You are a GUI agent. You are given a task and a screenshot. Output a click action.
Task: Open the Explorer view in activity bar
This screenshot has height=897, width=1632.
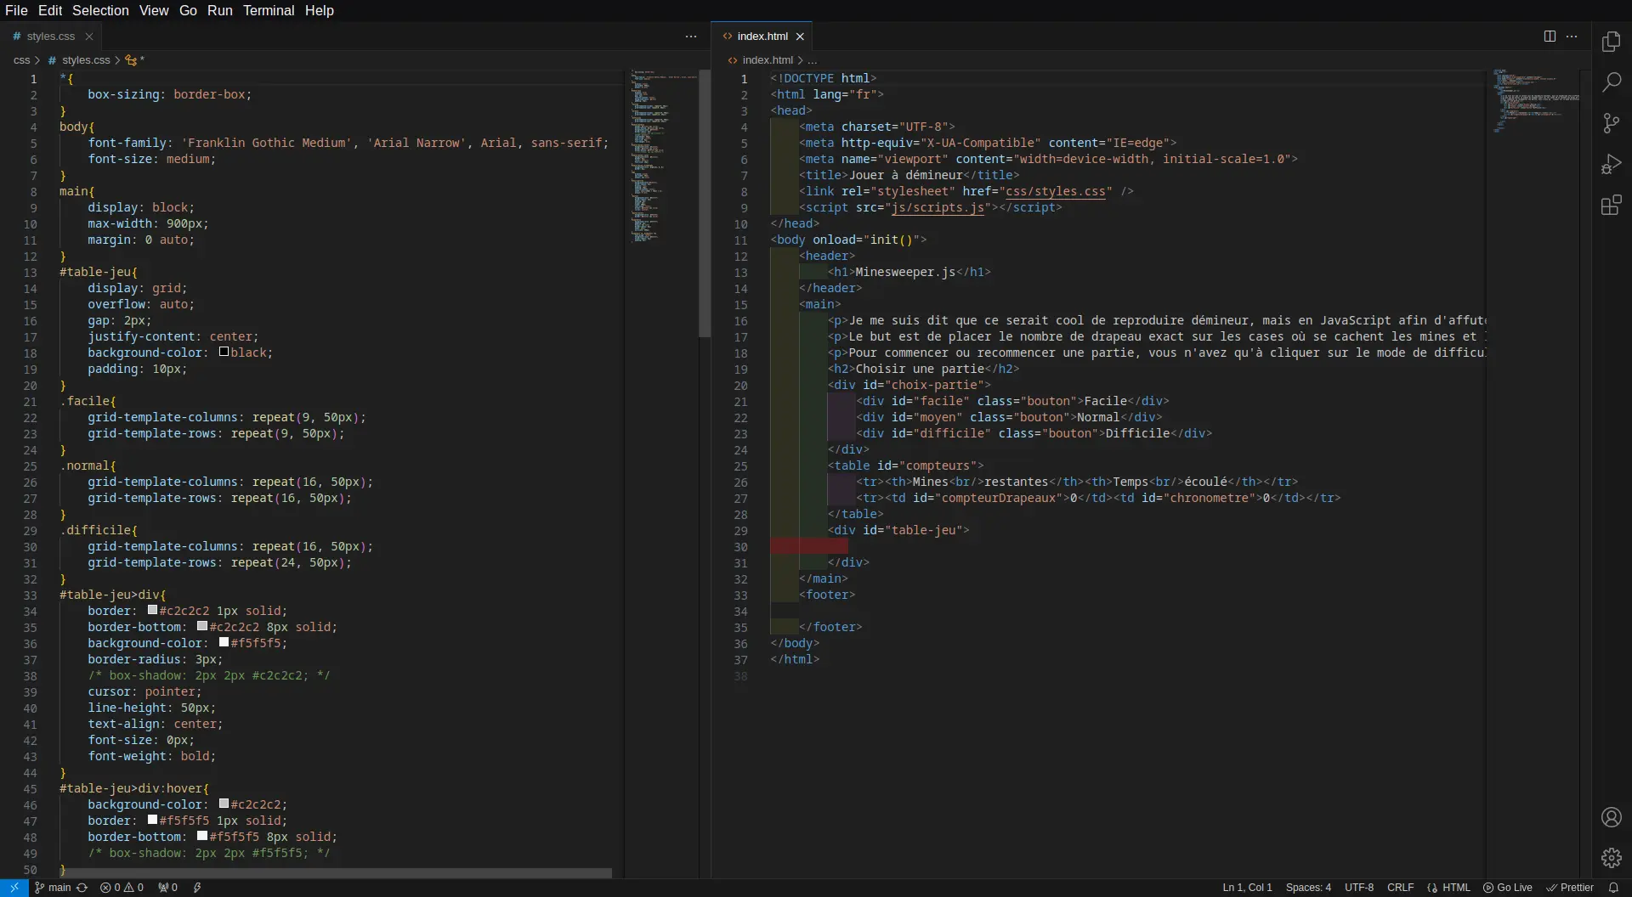[1611, 42]
